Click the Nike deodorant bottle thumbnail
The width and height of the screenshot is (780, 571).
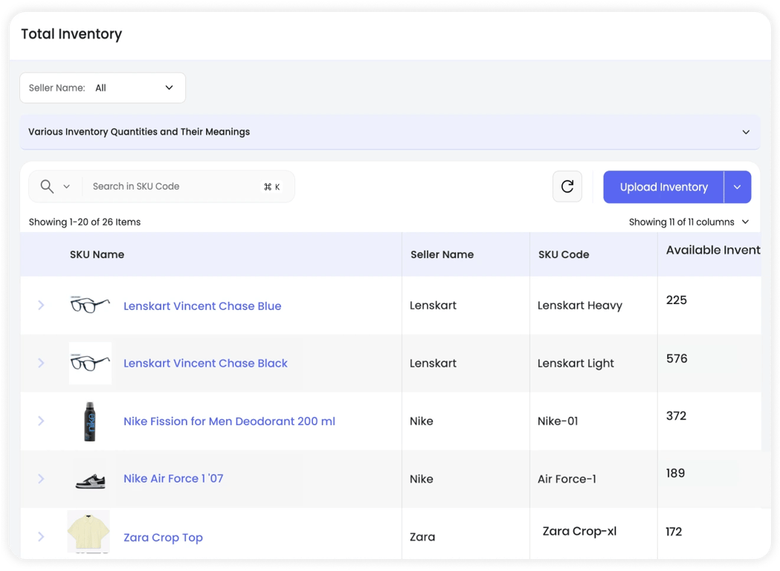click(89, 422)
